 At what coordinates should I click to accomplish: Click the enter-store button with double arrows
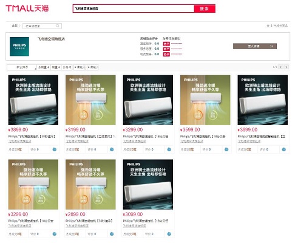coord(255,46)
